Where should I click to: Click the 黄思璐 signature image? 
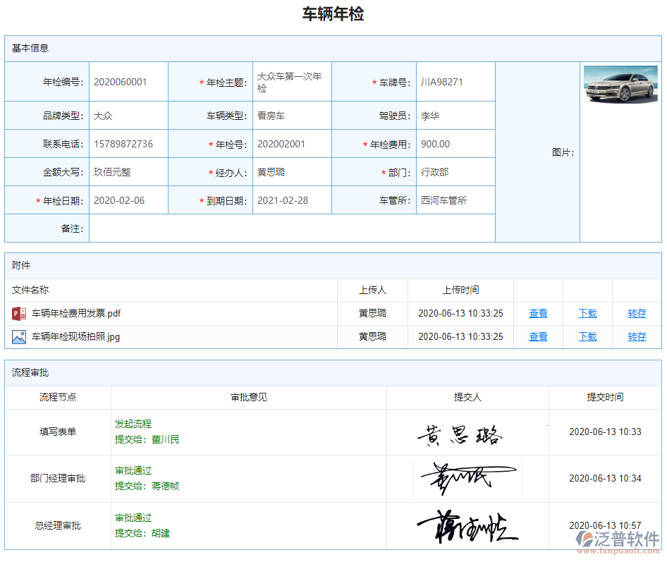[460, 435]
